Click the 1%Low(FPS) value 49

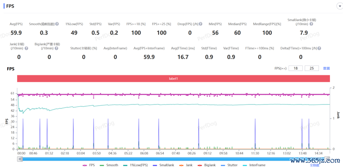coord(74,33)
